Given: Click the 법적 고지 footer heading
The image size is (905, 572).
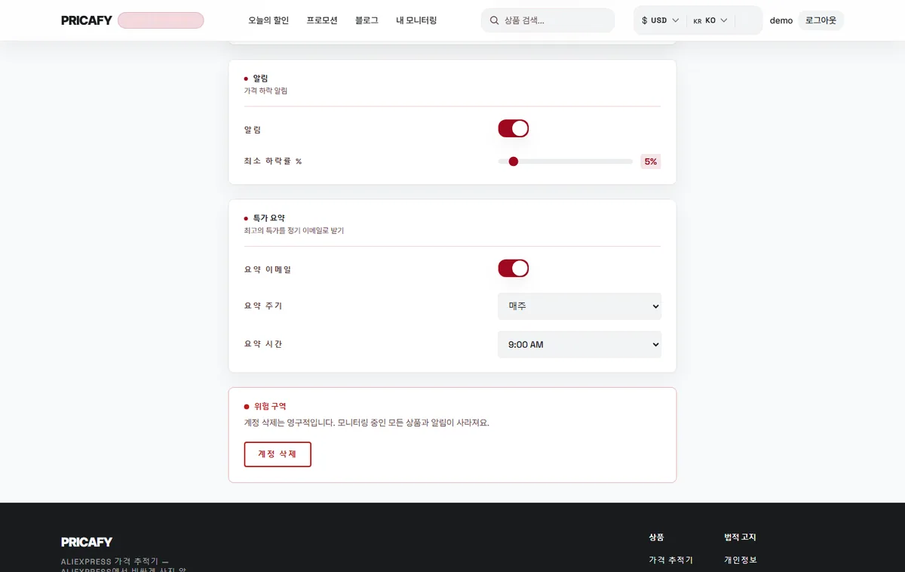Looking at the screenshot, I should [x=740, y=537].
